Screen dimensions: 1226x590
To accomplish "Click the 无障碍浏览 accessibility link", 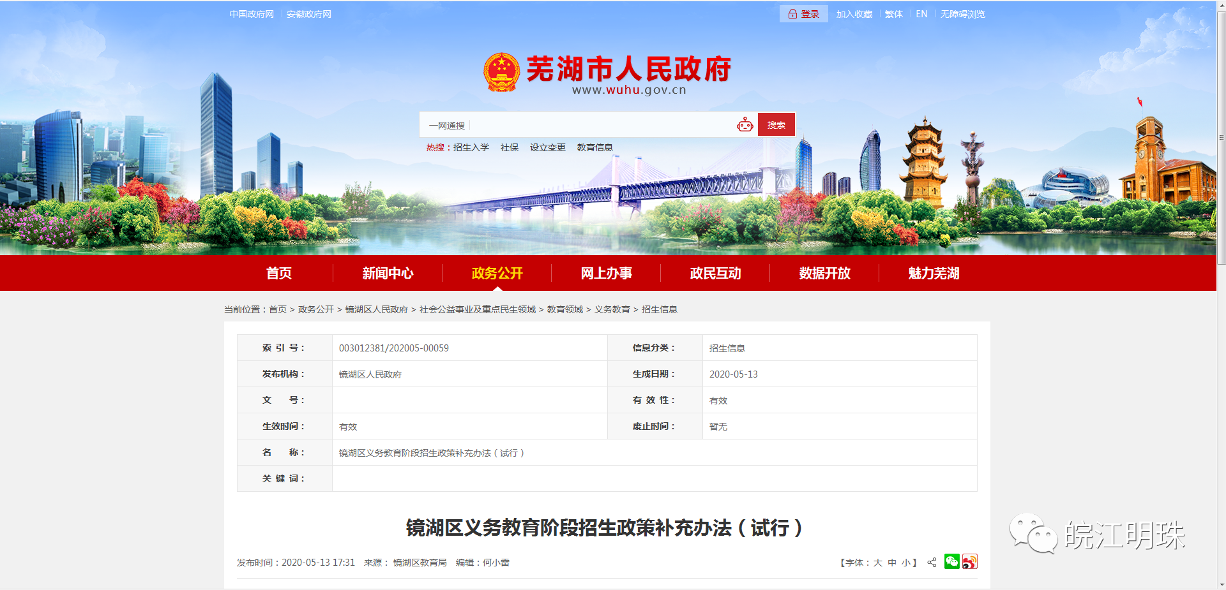I will [x=962, y=14].
